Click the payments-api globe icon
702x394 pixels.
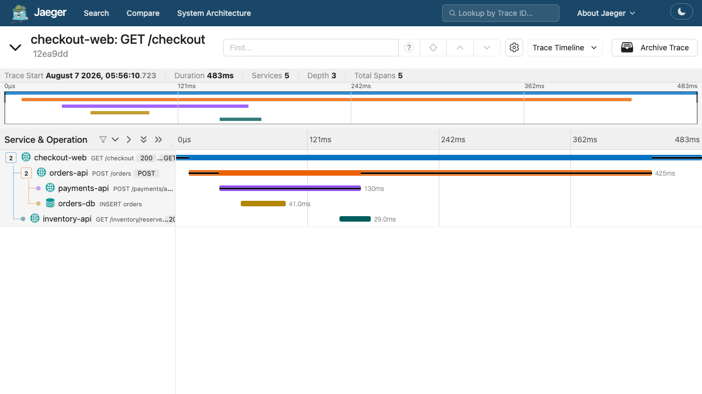(50, 188)
